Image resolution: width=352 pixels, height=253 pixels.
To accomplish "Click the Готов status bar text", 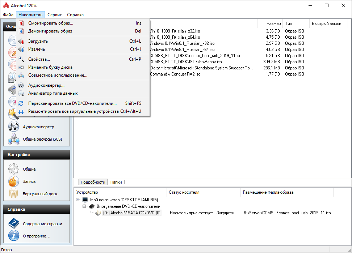I will pyautogui.click(x=6, y=250).
